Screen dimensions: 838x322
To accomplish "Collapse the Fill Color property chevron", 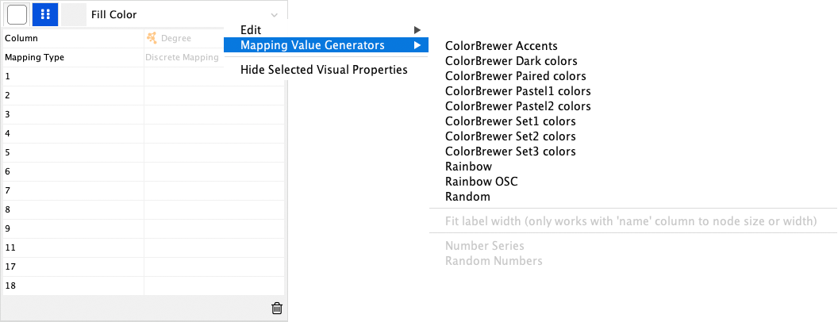I will point(274,15).
